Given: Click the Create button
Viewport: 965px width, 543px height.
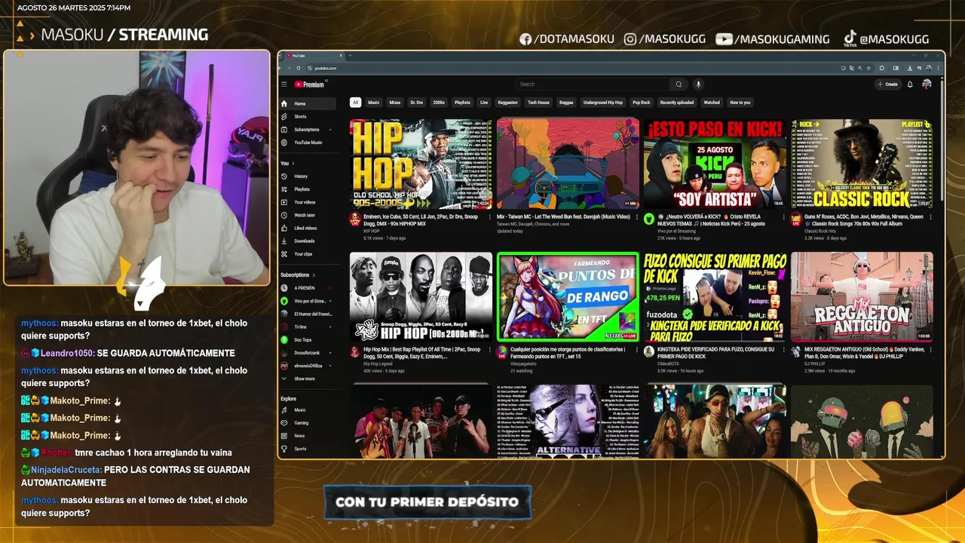Looking at the screenshot, I should pos(888,84).
